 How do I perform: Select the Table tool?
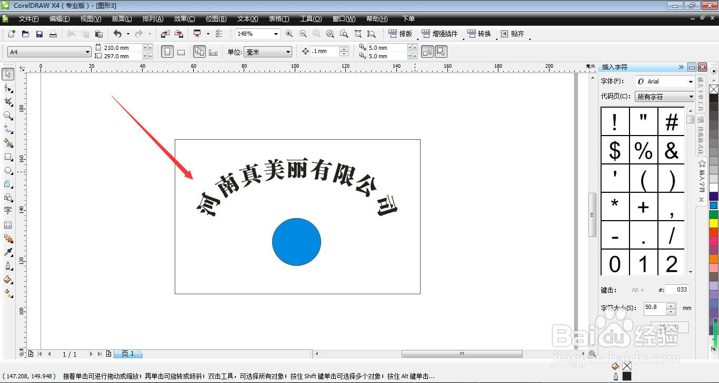point(8,225)
